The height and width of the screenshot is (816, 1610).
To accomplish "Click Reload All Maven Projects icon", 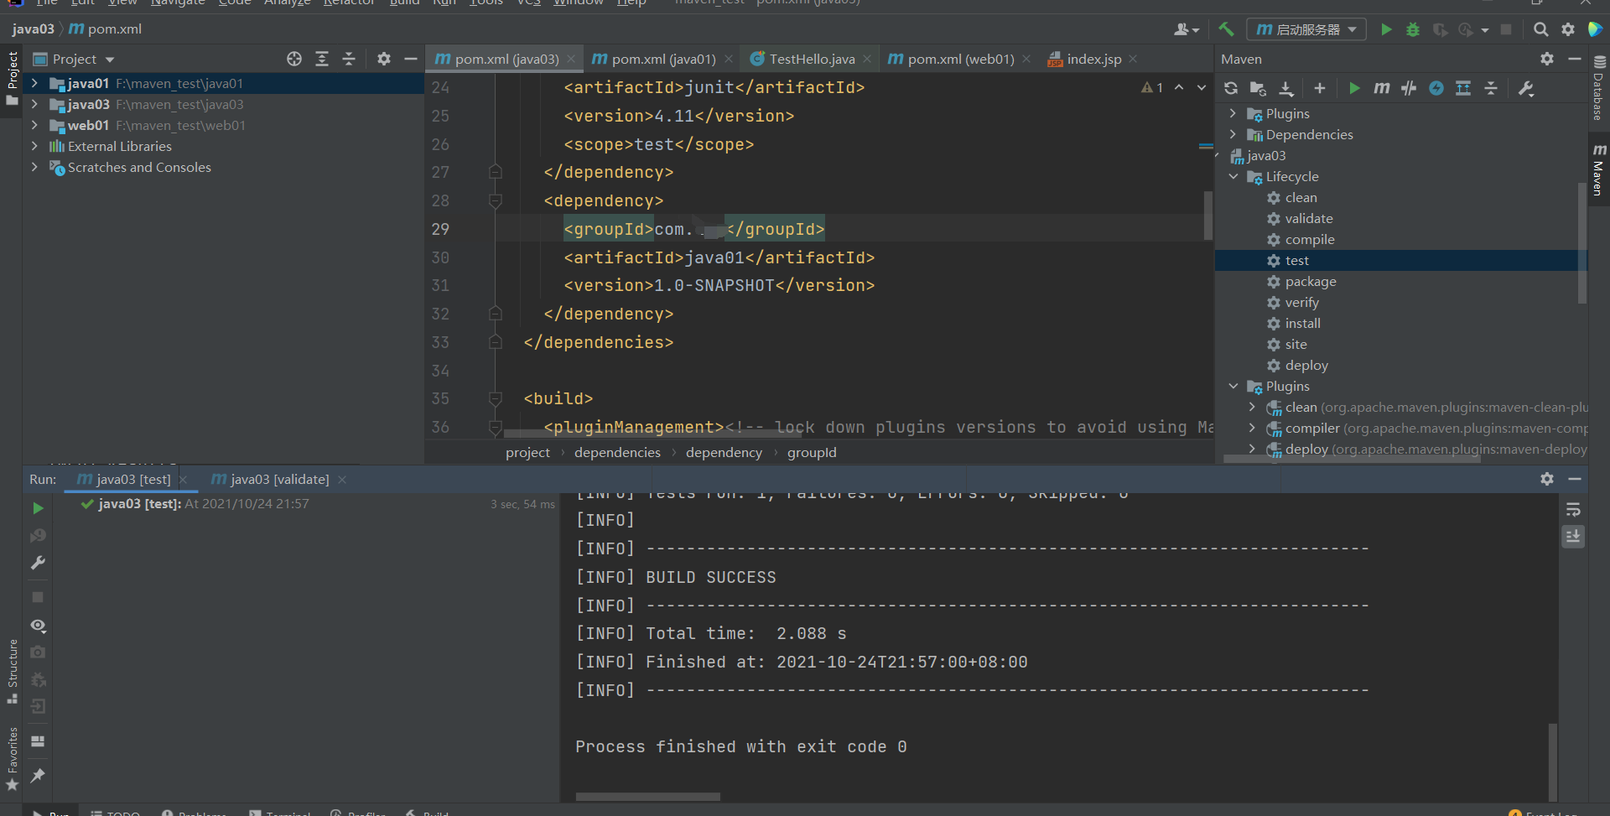I will (1231, 88).
